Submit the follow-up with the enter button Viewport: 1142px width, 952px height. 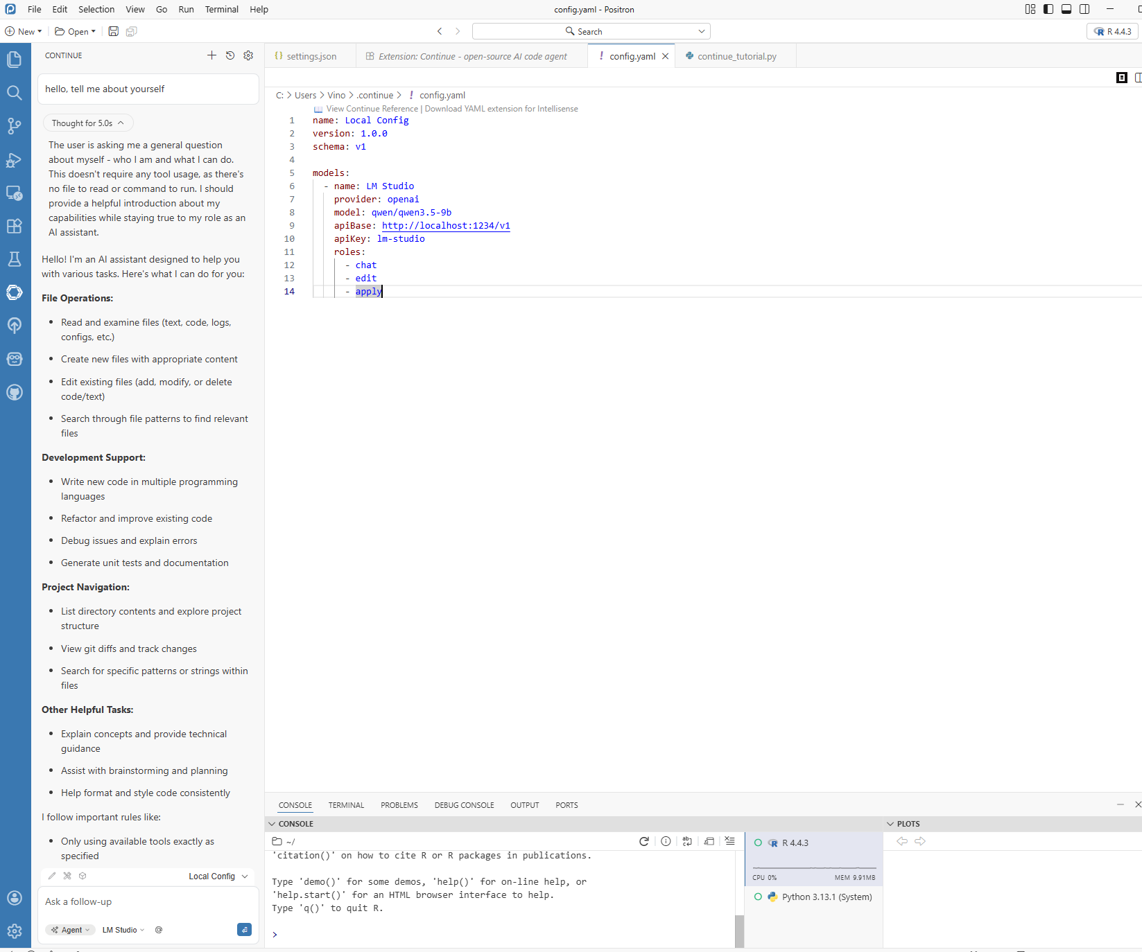244,930
